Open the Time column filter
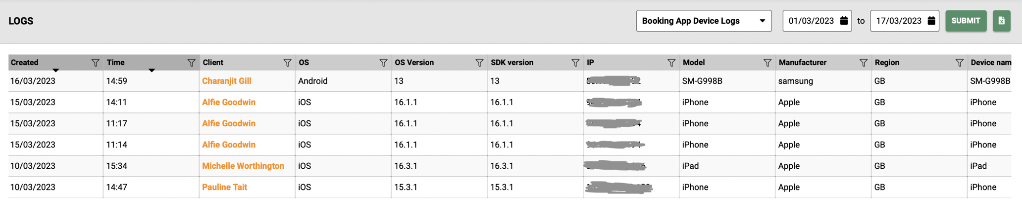Image resolution: width=1022 pixels, height=223 pixels. point(191,63)
